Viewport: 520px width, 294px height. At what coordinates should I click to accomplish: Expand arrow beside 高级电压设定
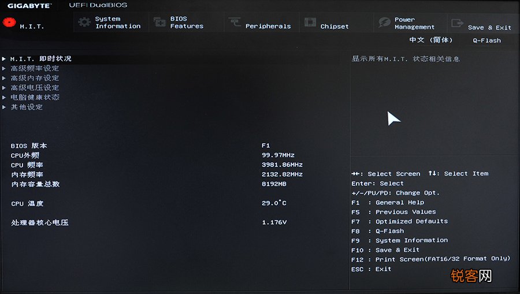[4, 88]
